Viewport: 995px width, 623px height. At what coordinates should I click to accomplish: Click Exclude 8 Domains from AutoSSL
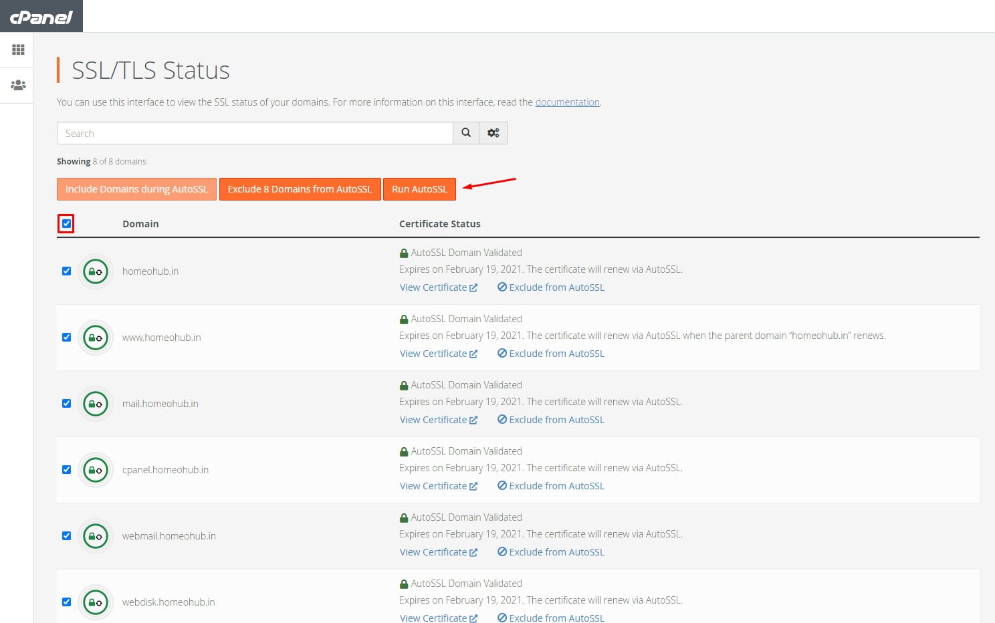pos(300,189)
